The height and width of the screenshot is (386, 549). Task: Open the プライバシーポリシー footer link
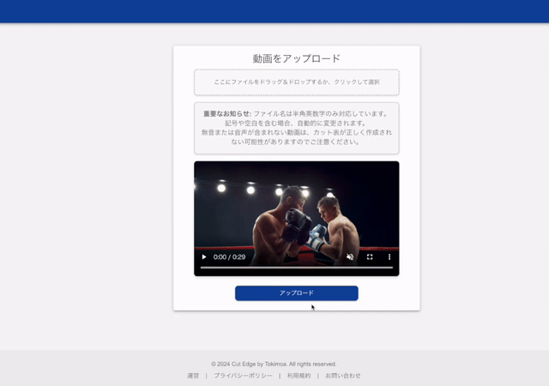(243, 376)
